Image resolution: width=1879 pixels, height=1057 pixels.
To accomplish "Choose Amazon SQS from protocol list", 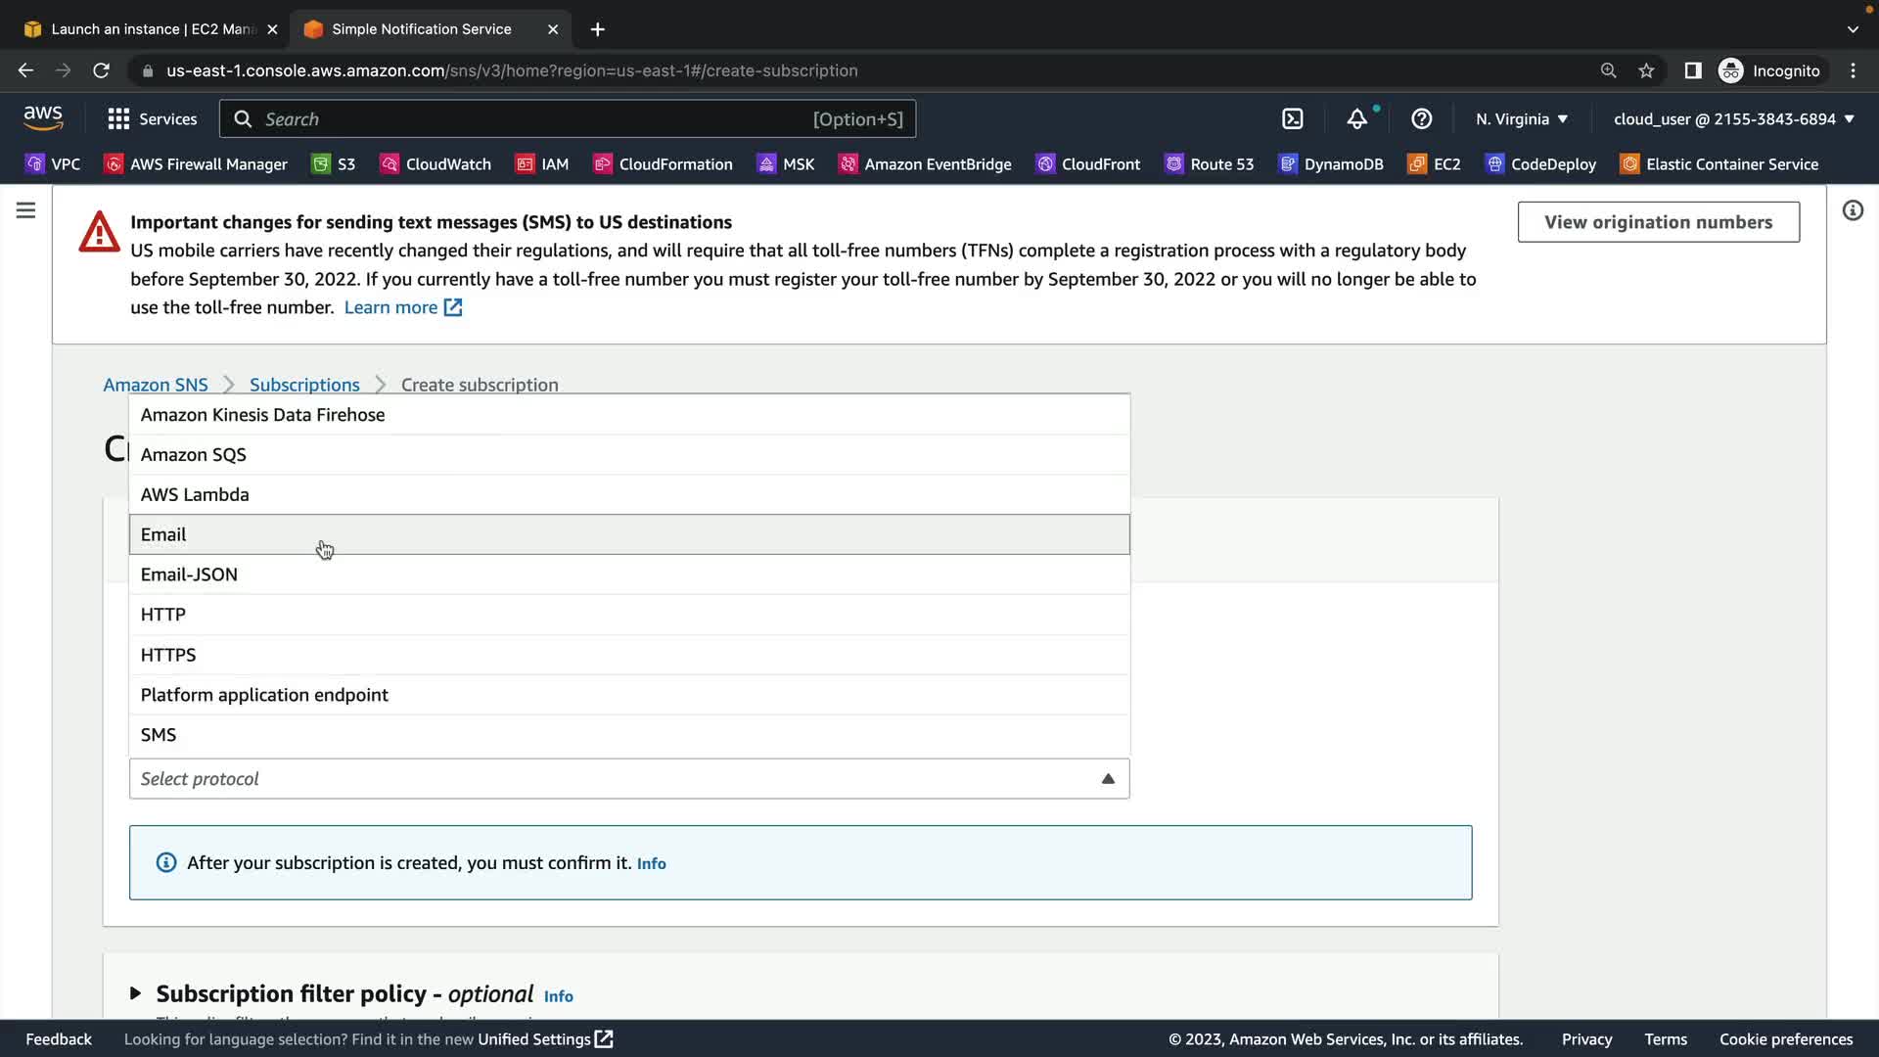I will pos(628,455).
